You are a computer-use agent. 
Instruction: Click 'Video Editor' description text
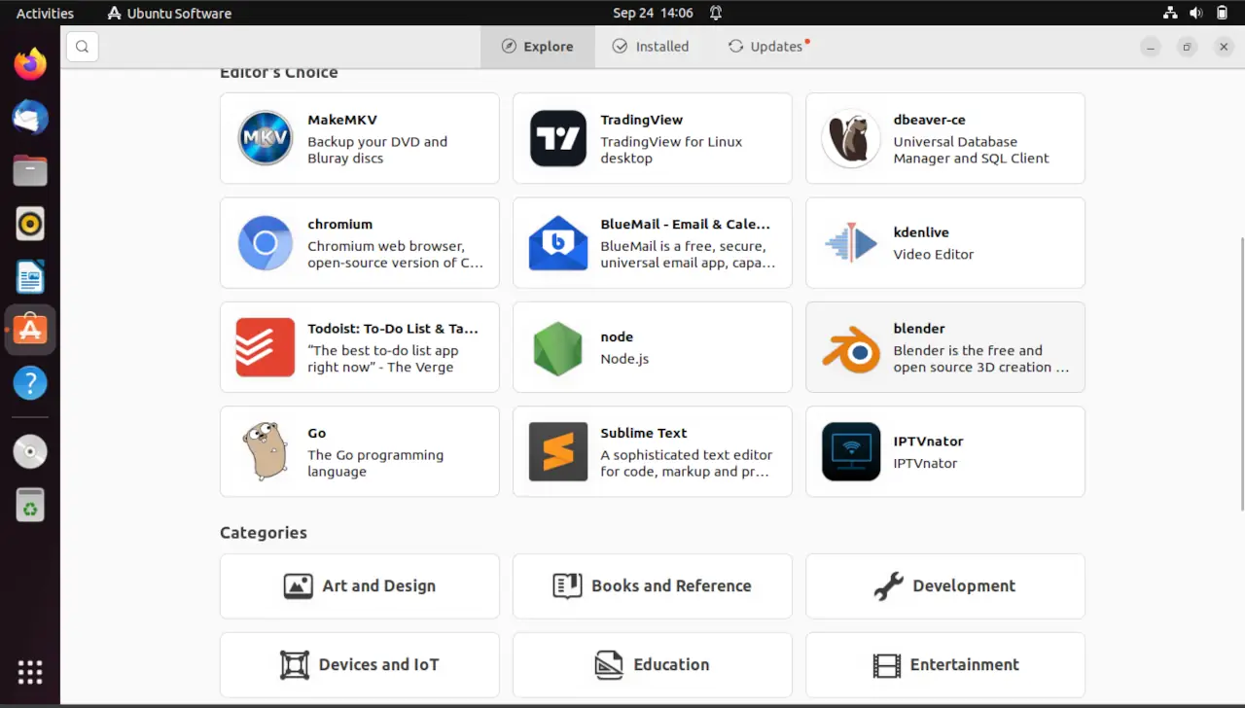pyautogui.click(x=934, y=255)
